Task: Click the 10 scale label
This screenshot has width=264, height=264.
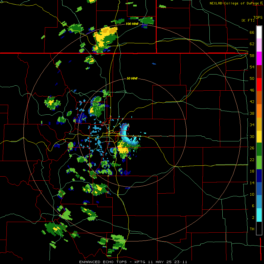Action: [x=252, y=194]
